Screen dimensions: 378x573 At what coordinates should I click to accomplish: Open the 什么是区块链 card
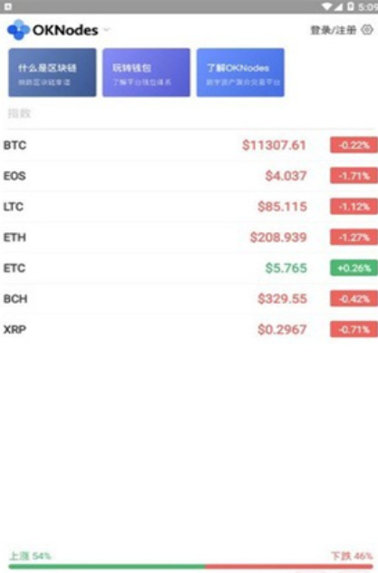(53, 73)
